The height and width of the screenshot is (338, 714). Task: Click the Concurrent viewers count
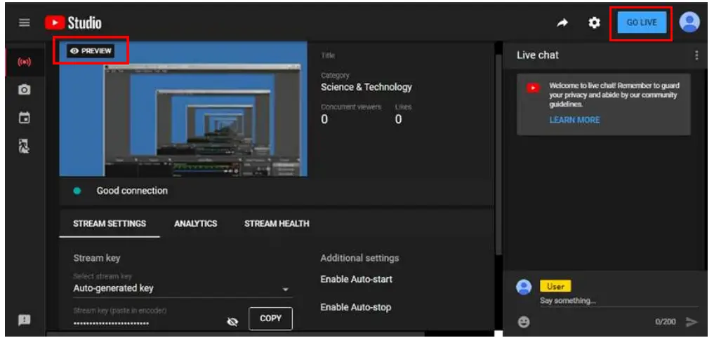point(324,120)
